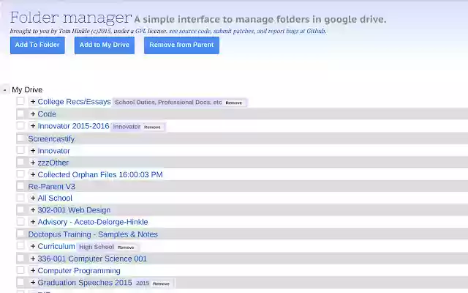Open the Screencastify link
Screen dimensions: 468x293
pyautogui.click(x=51, y=138)
